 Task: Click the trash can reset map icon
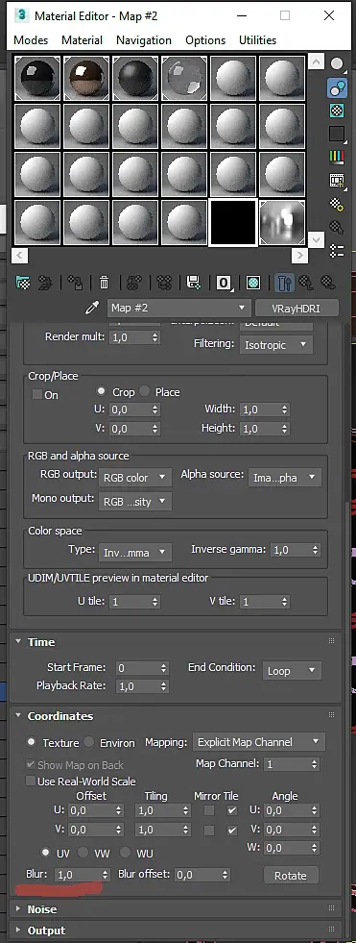(104, 282)
